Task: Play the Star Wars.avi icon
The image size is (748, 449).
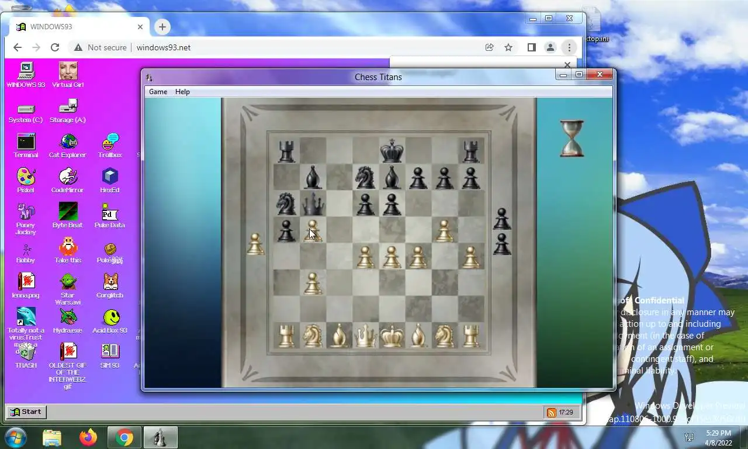Action: [68, 289]
